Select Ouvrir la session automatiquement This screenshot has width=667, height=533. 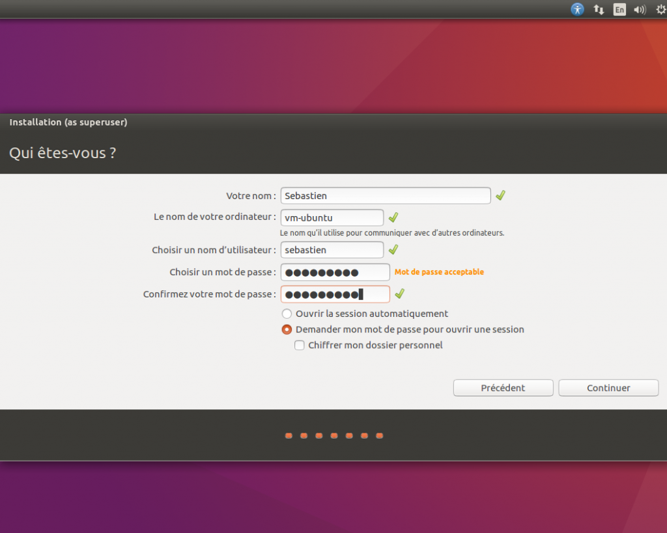tap(287, 314)
